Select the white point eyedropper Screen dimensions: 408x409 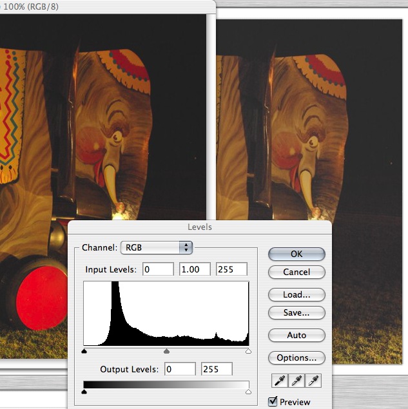click(315, 381)
